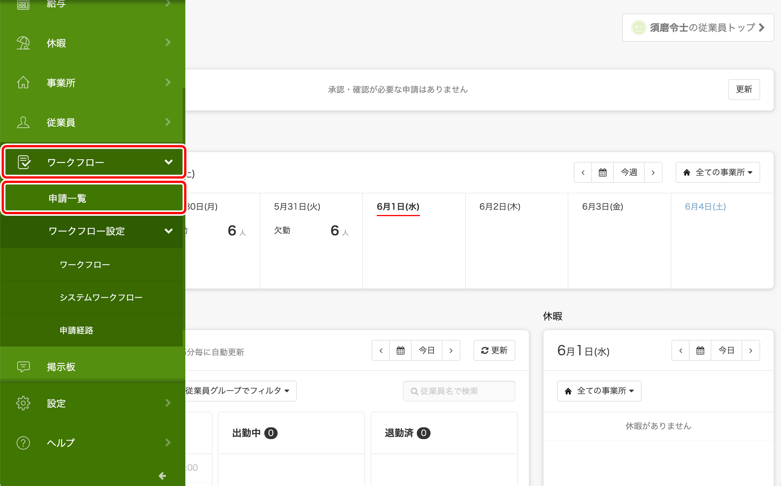Click the ヘルプ question mark icon

coord(23,443)
